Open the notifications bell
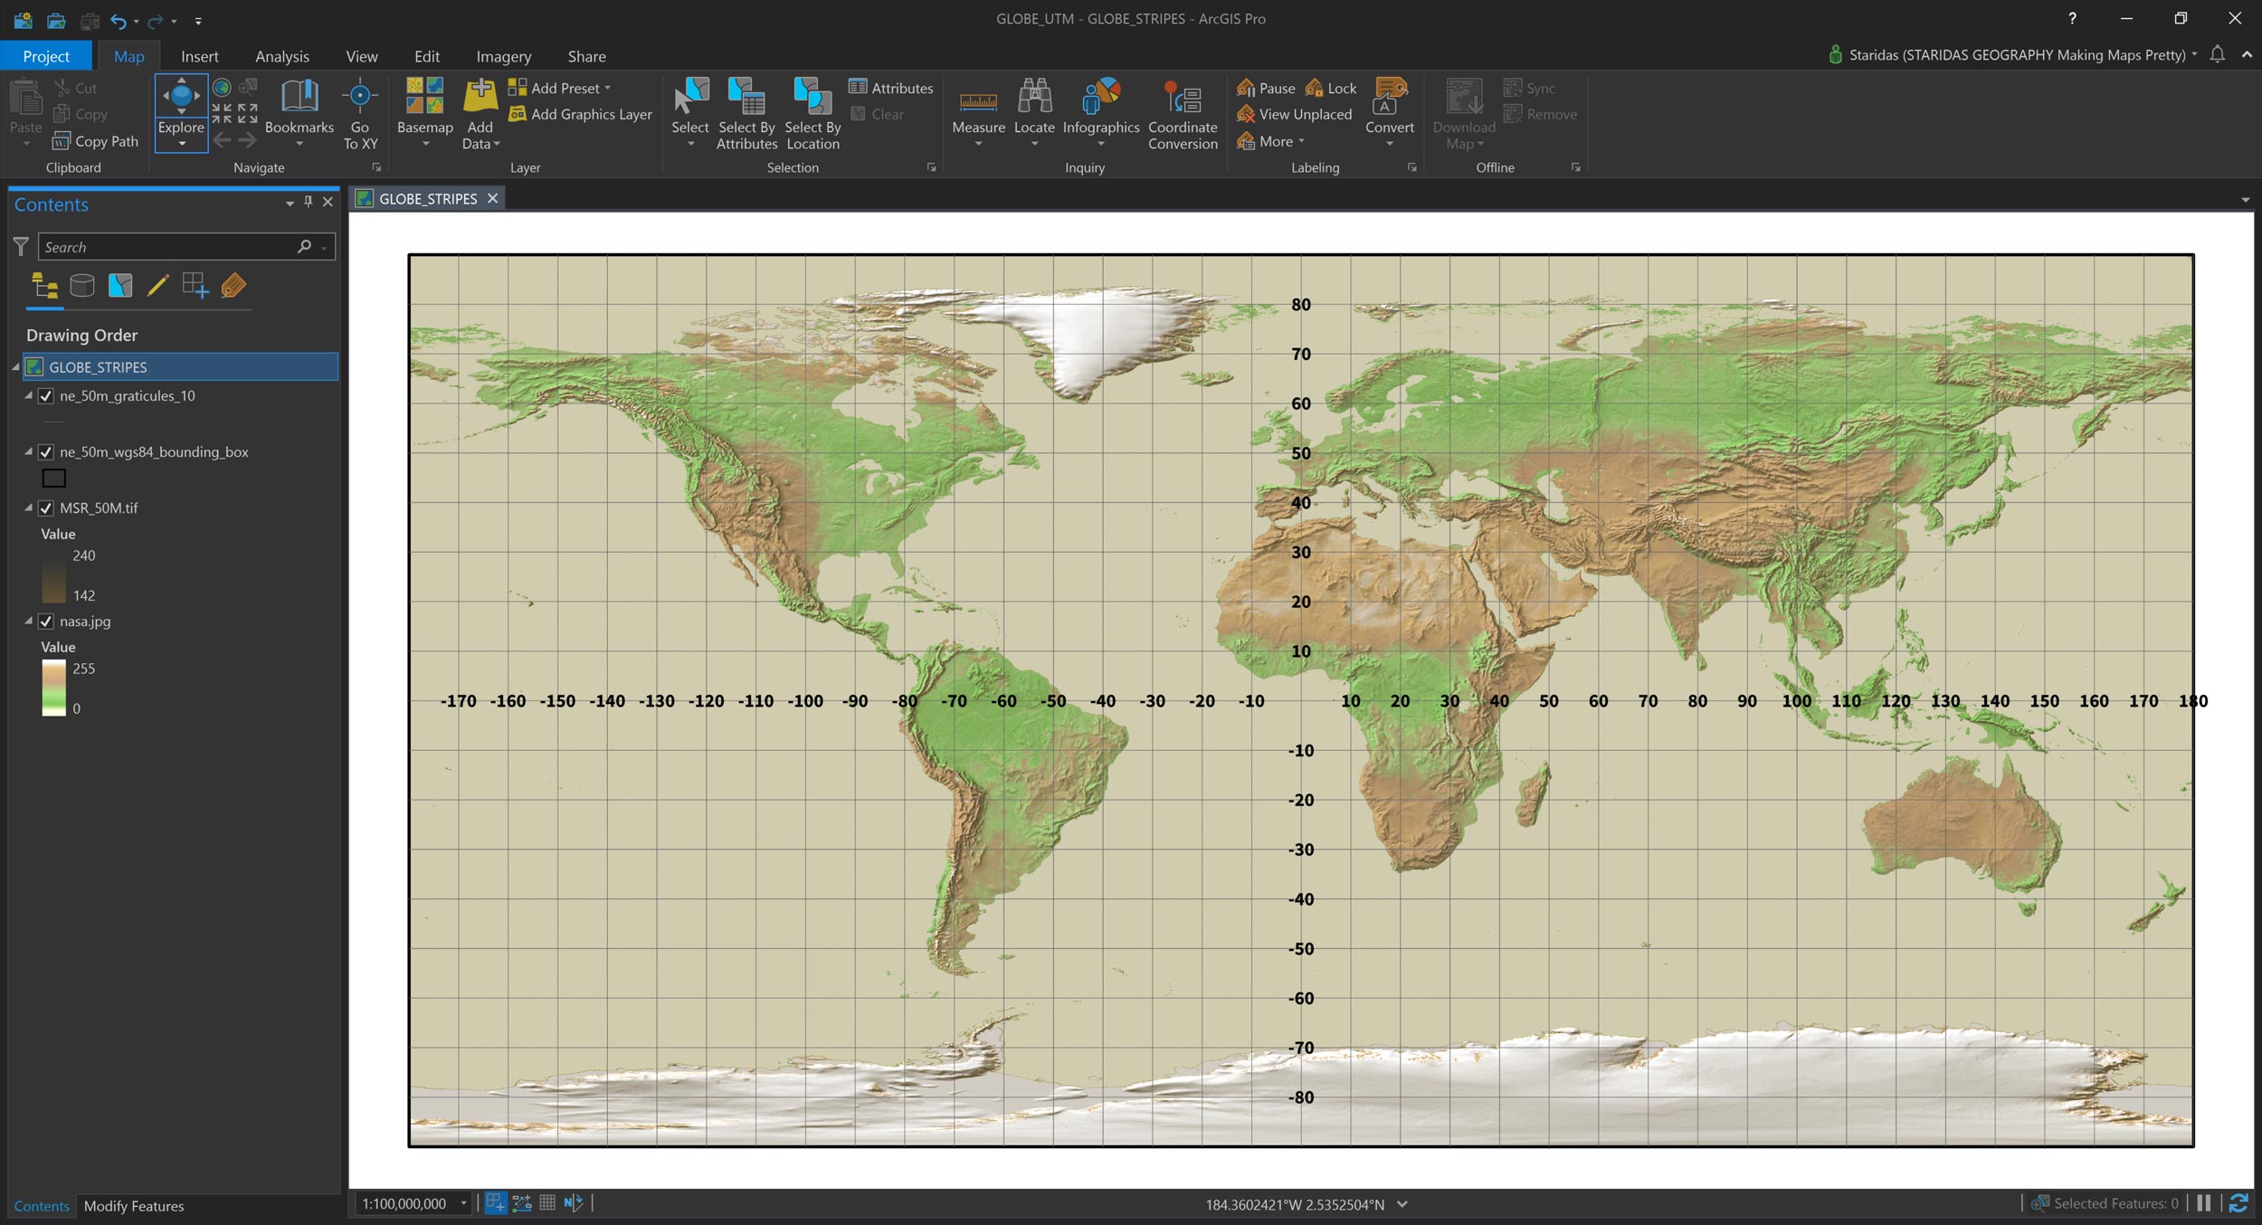 [2217, 55]
